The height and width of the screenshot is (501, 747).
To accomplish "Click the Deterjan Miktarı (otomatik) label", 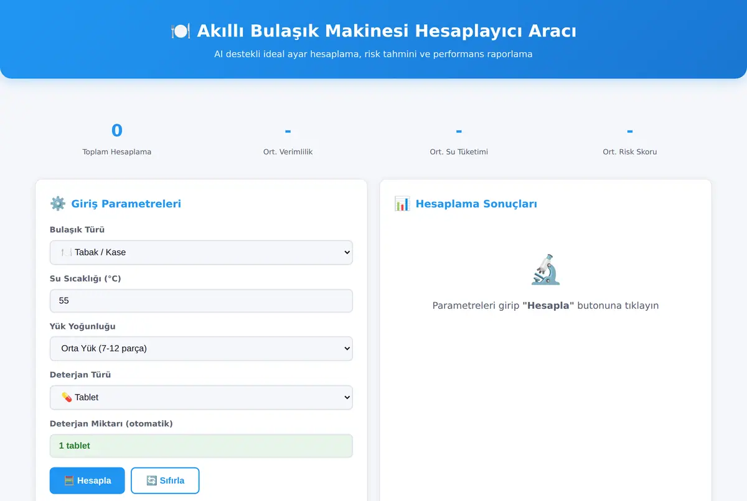I will (111, 423).
